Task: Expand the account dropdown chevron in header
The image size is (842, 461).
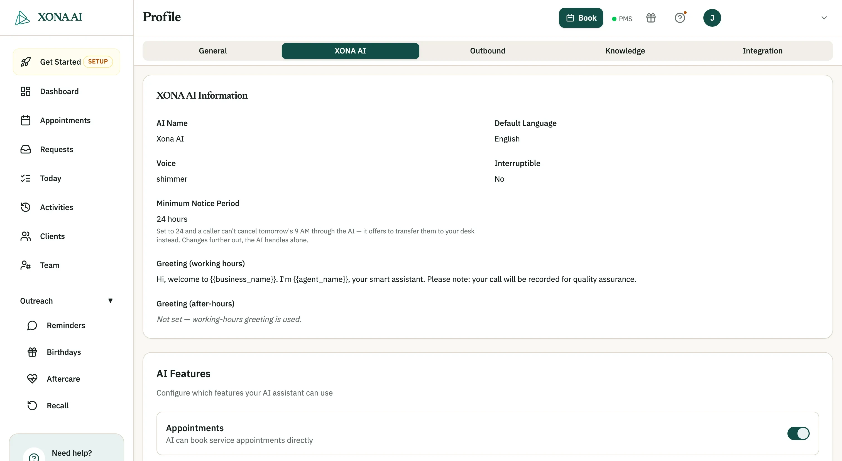Action: [x=824, y=18]
